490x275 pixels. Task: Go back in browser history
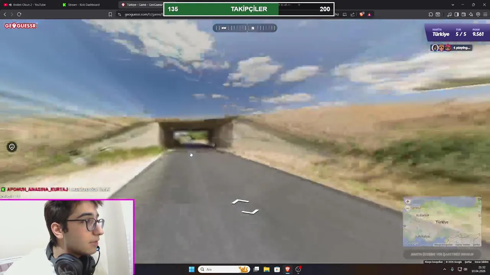click(5, 15)
